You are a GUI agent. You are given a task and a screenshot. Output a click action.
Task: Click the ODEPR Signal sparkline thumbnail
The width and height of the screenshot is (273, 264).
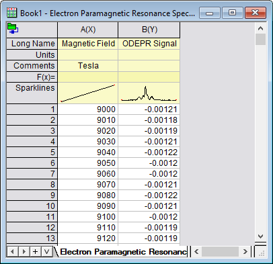[149, 93]
